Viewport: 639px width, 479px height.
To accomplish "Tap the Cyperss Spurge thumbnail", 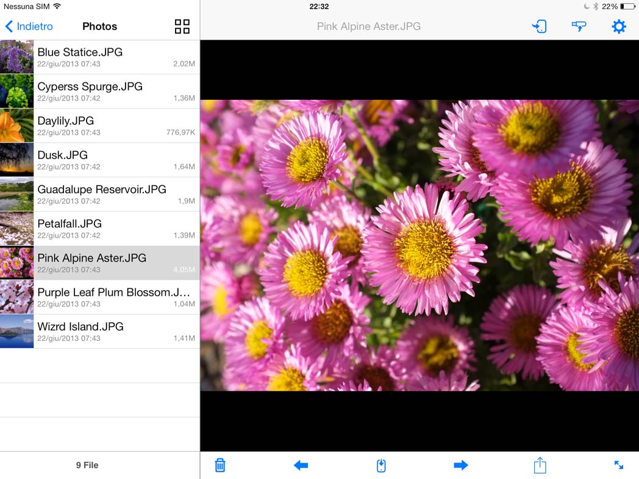I will 16,91.
